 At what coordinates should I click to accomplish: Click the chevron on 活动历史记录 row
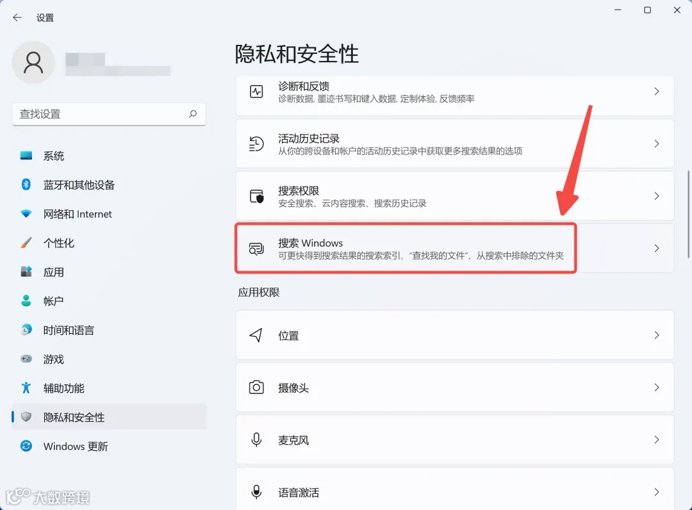coord(657,144)
